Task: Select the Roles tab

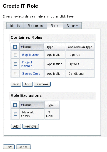Action: coord(55,26)
